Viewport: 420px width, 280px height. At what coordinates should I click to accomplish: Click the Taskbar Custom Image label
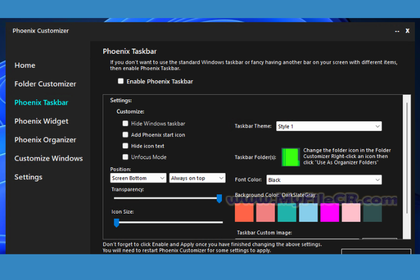point(264,233)
